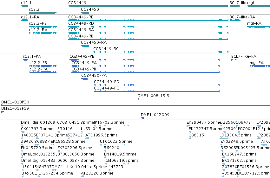Select the c12.2-RB transcript glyph
Viewport: 270px width, 178px height.
[x=43, y=27]
